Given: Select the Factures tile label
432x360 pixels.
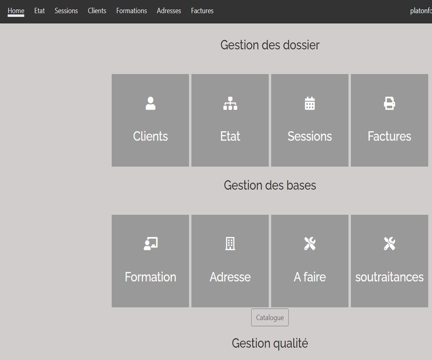Looking at the screenshot, I should [389, 136].
